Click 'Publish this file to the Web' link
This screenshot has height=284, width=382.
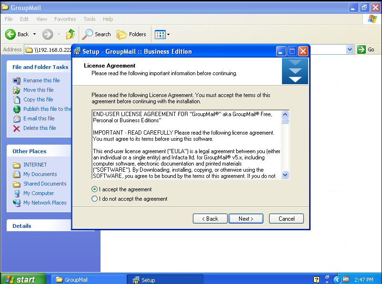pyautogui.click(x=47, y=109)
